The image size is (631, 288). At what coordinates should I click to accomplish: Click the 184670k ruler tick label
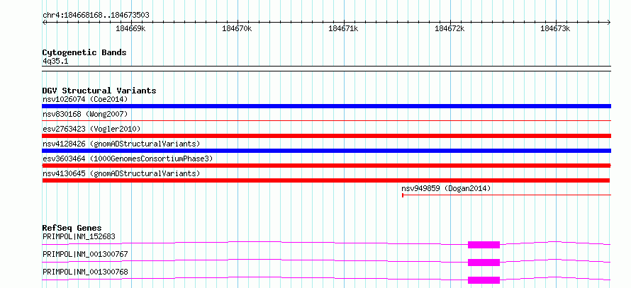coord(237,29)
